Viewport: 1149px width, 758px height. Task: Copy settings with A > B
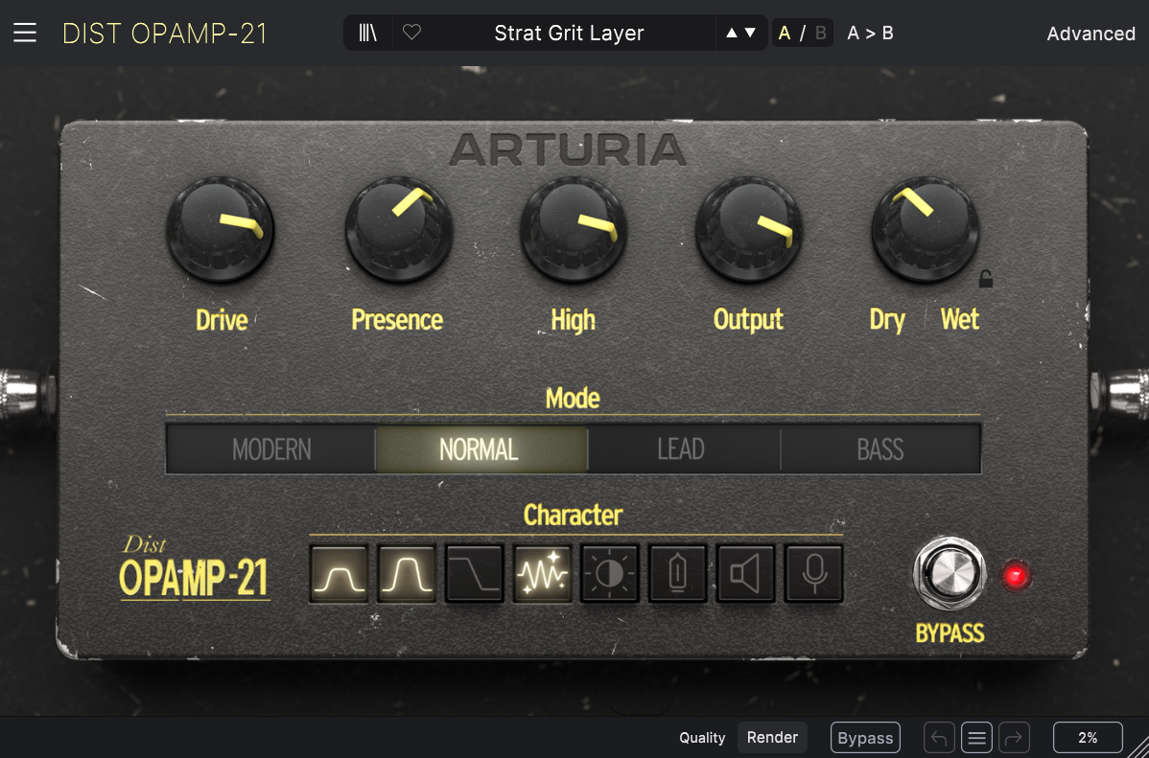coord(870,33)
